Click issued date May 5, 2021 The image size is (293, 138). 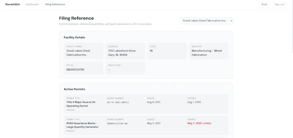click(154, 123)
